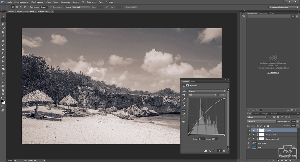Hide the Кривые 1 layer
This screenshot has height=162, width=300.
tap(249, 130)
